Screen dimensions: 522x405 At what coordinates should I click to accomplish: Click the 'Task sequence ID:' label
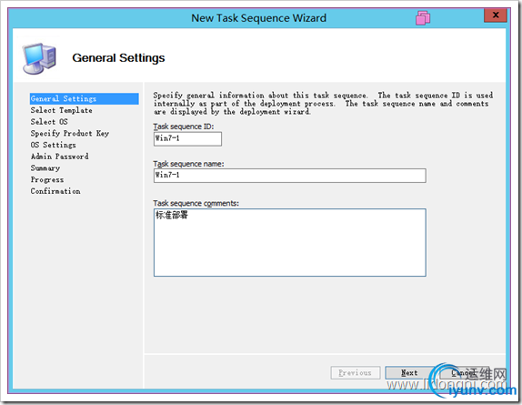click(184, 127)
